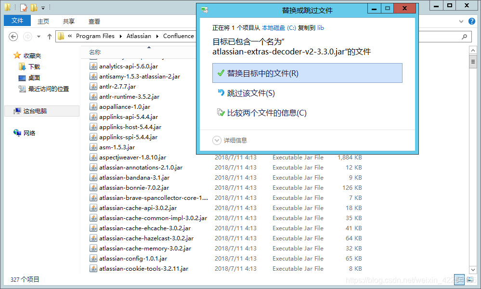Click the 1,884 KB size cell

click(350, 158)
